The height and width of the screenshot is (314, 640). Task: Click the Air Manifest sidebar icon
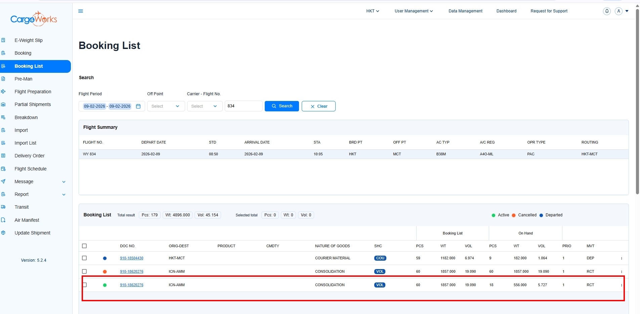[3, 220]
